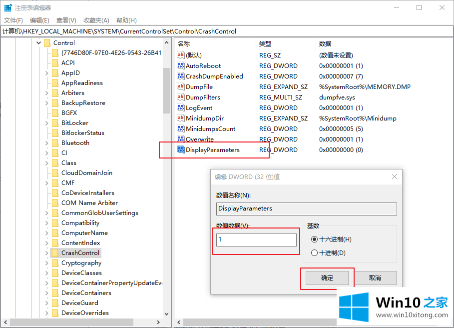Click the ACPI folder icon
The width and height of the screenshot is (454, 328).
coord(55,63)
